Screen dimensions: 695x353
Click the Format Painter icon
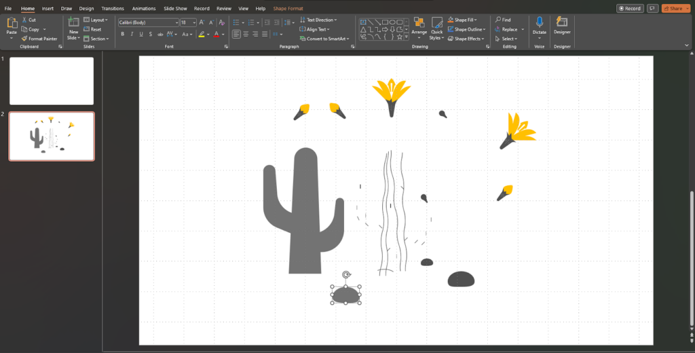24,39
